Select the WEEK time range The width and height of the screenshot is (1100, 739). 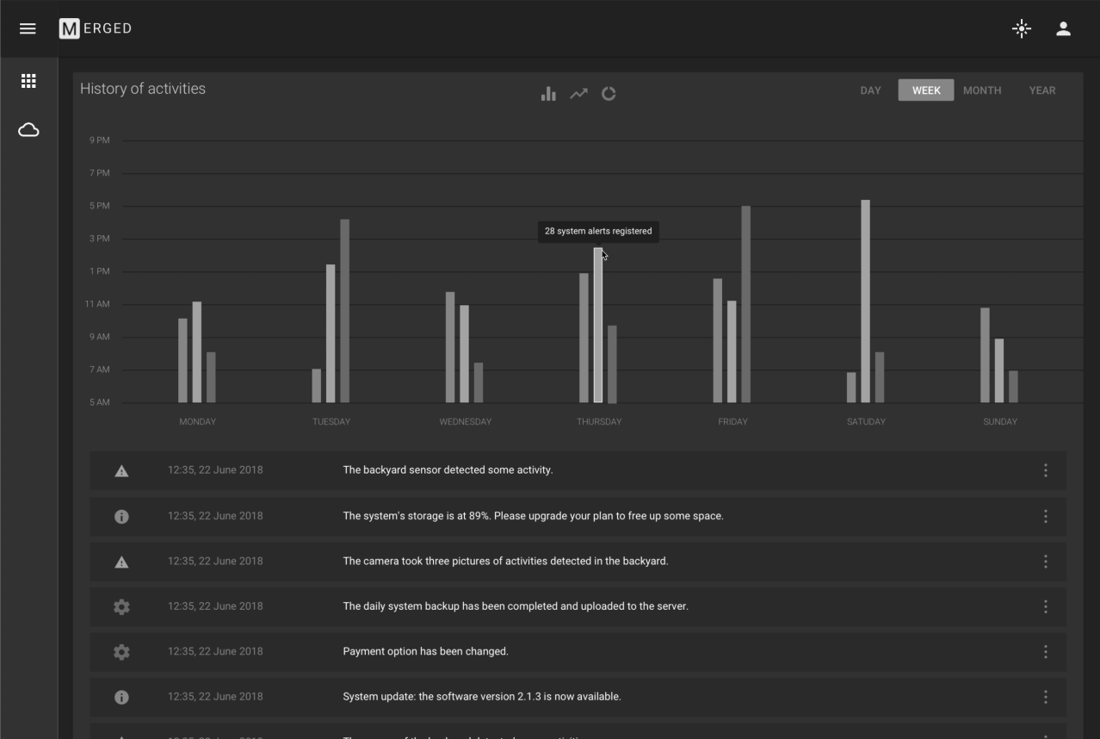click(926, 90)
